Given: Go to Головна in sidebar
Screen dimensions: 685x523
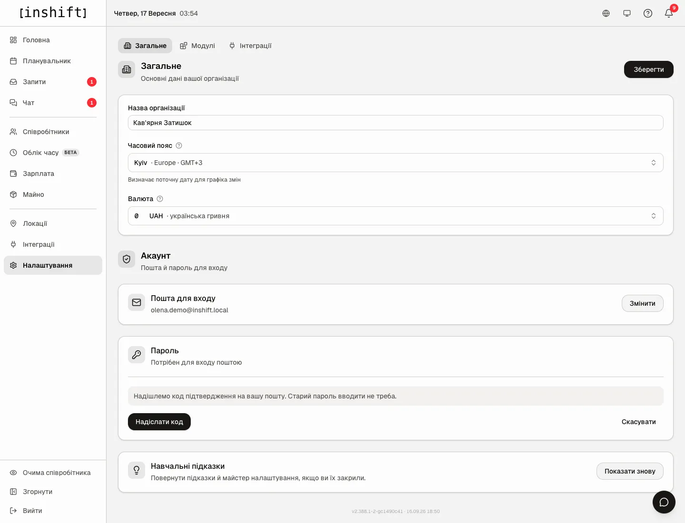Looking at the screenshot, I should (53, 40).
